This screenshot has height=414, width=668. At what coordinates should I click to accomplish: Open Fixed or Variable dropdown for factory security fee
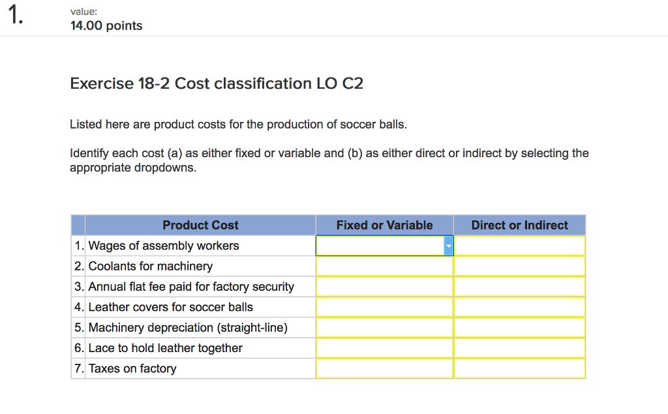384,286
